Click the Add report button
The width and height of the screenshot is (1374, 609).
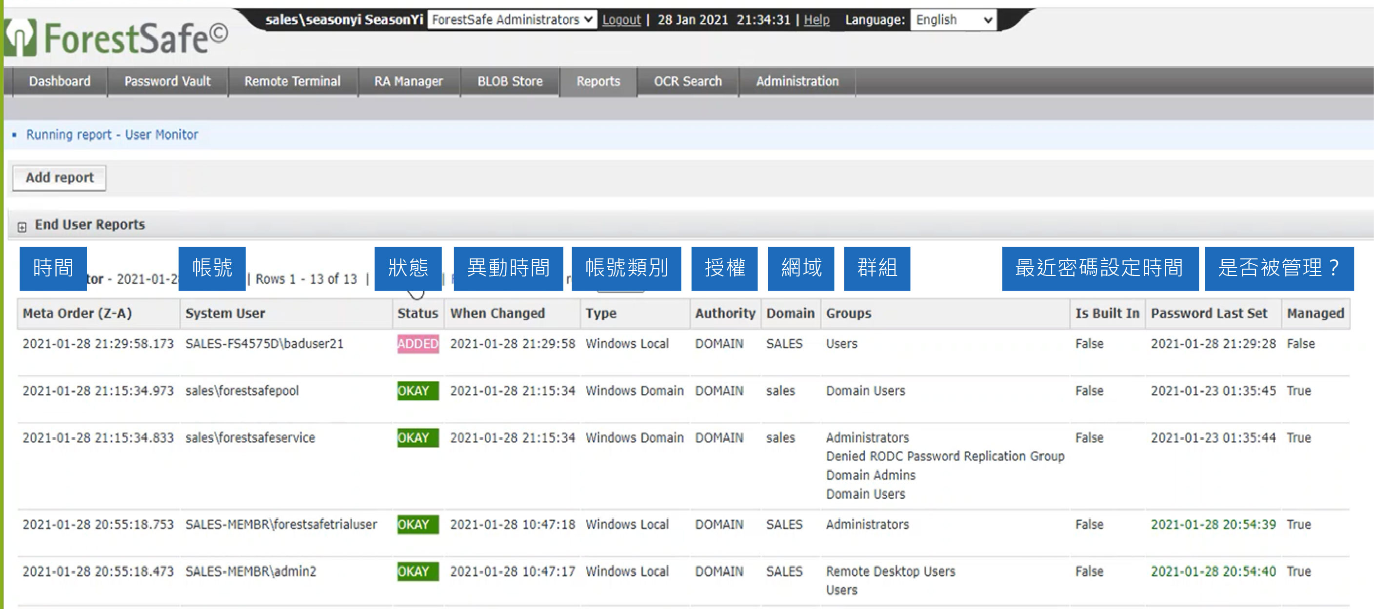tap(59, 177)
